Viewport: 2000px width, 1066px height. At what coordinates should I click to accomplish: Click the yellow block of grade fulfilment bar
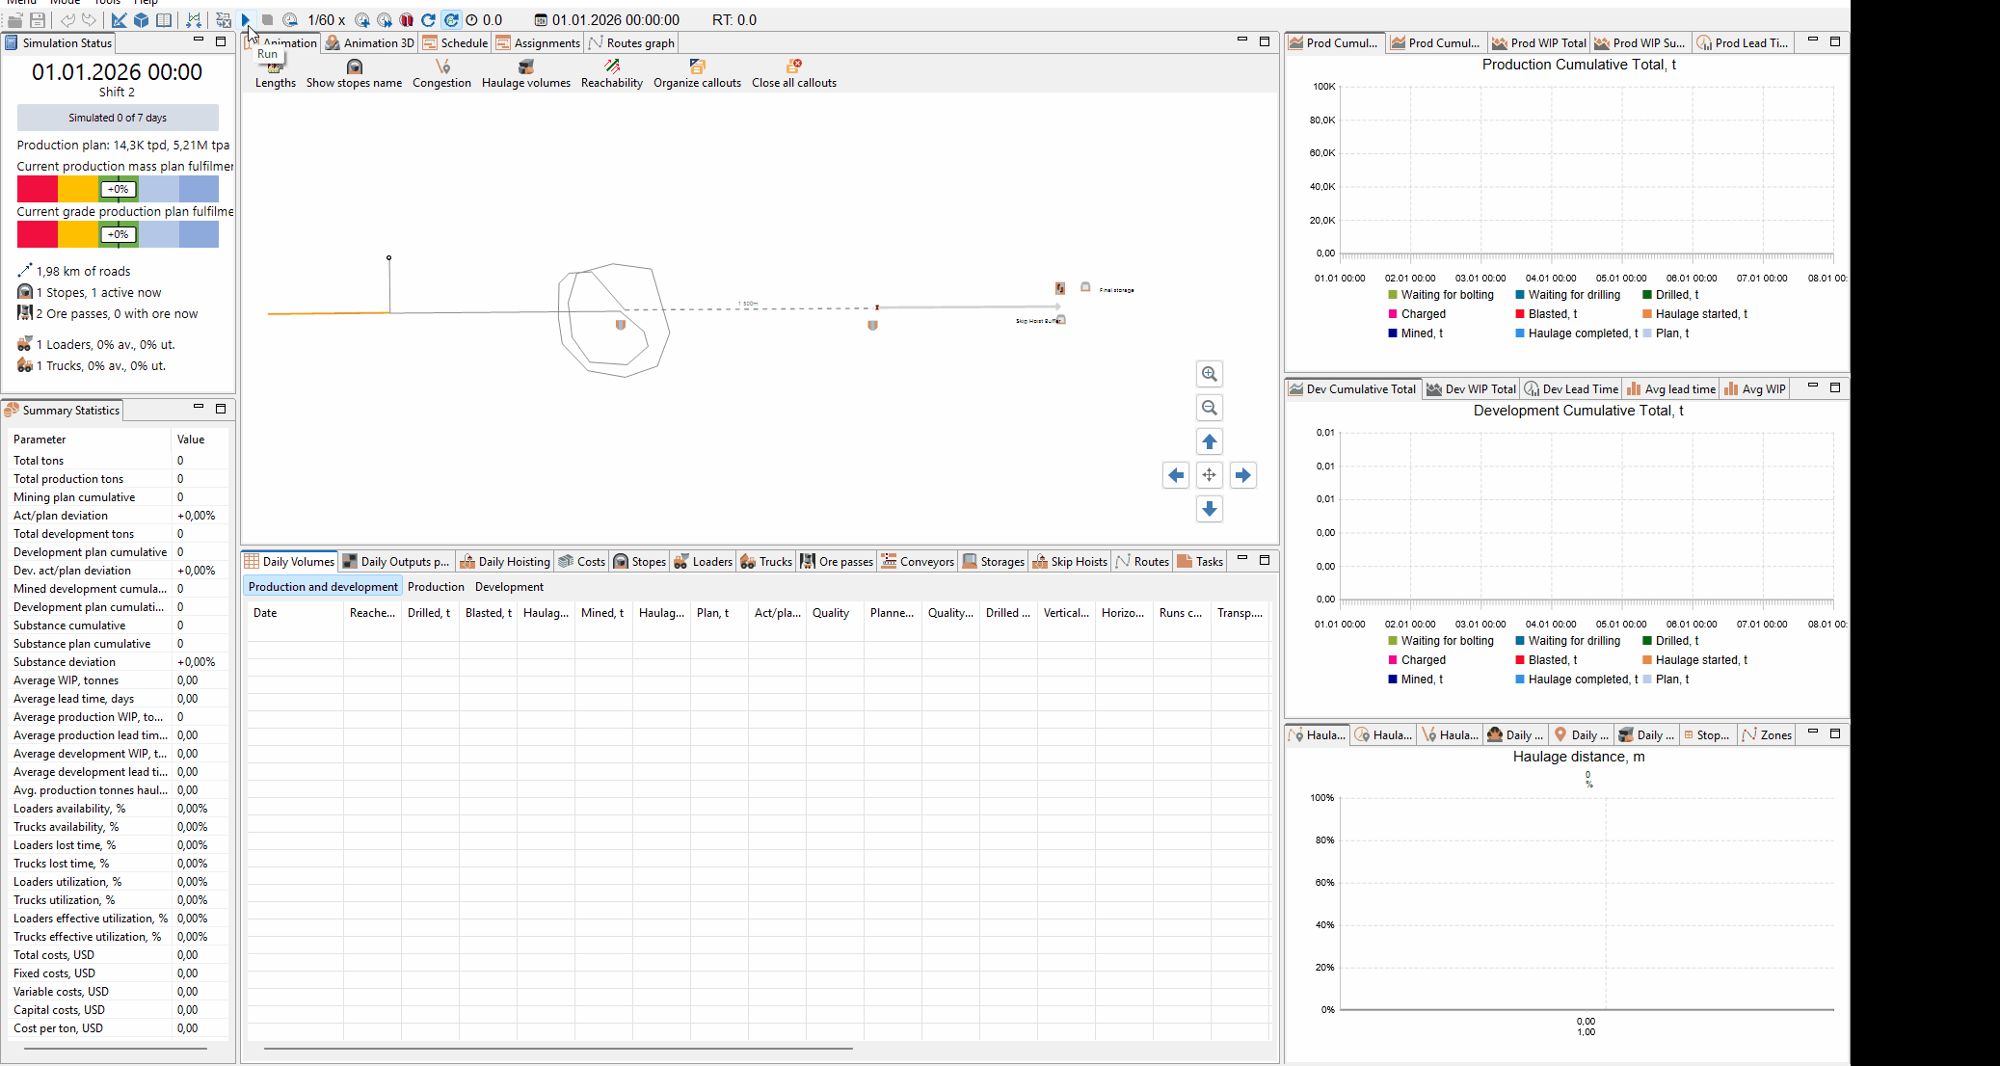point(78,234)
